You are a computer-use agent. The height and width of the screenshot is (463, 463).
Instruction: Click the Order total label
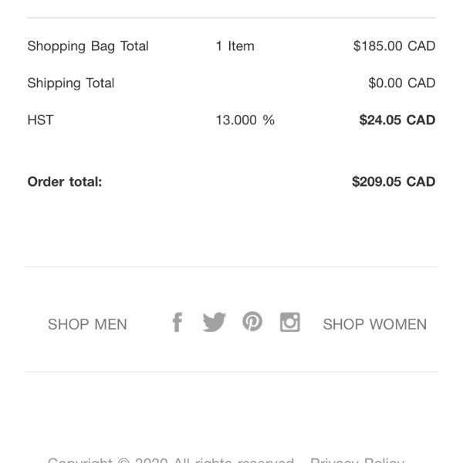tap(65, 182)
